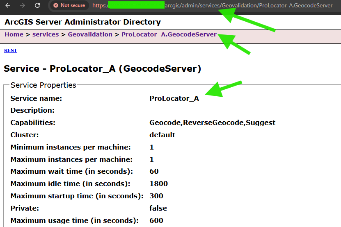
Task: Click the Maximum idle time value 1800
Action: pos(158,184)
